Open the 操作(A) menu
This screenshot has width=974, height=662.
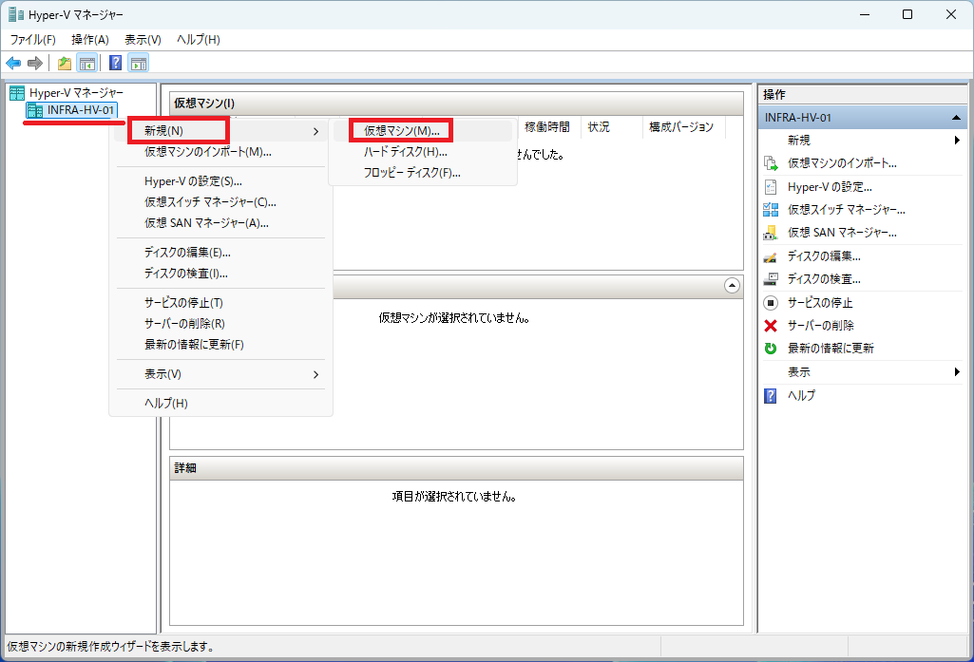coord(90,40)
